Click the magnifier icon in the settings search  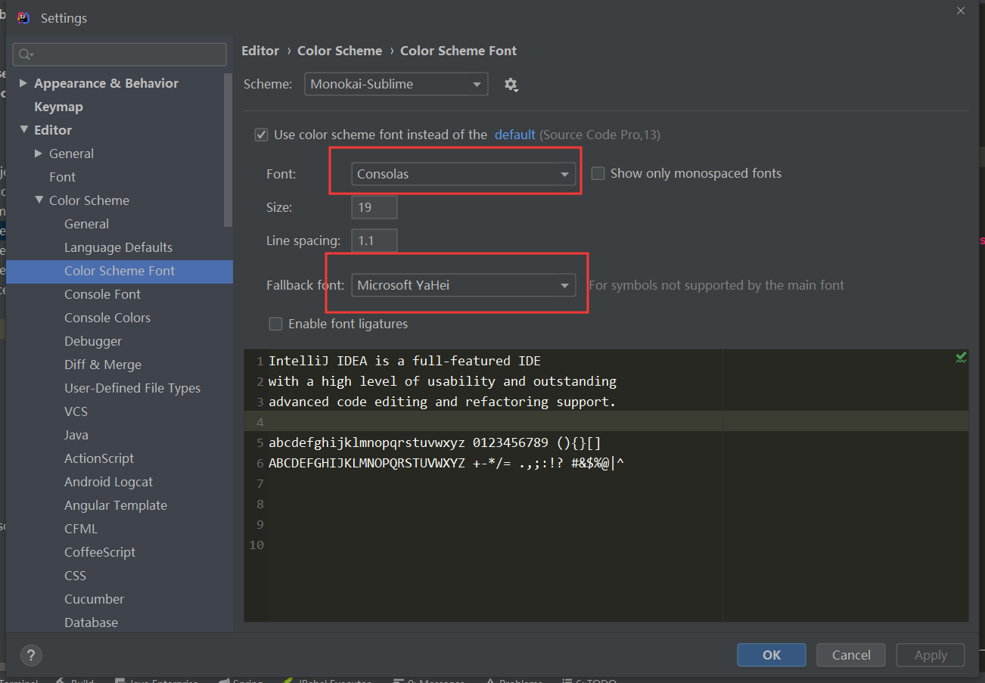pos(25,54)
